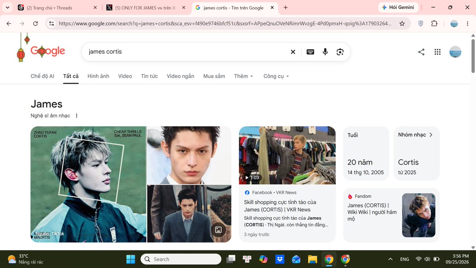
Task: Expand the Nhóm nhạc Cortis card arrow
Action: click(431, 135)
